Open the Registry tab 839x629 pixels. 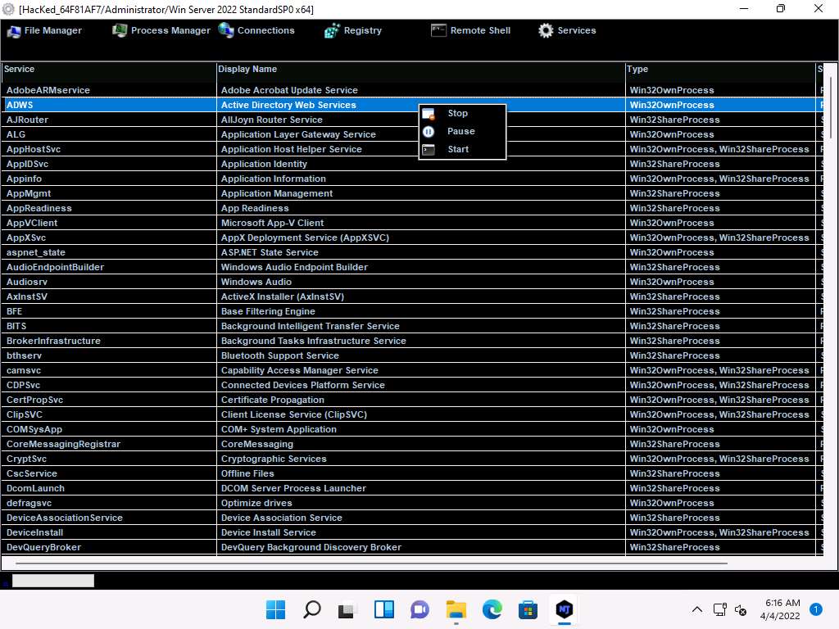353,30
